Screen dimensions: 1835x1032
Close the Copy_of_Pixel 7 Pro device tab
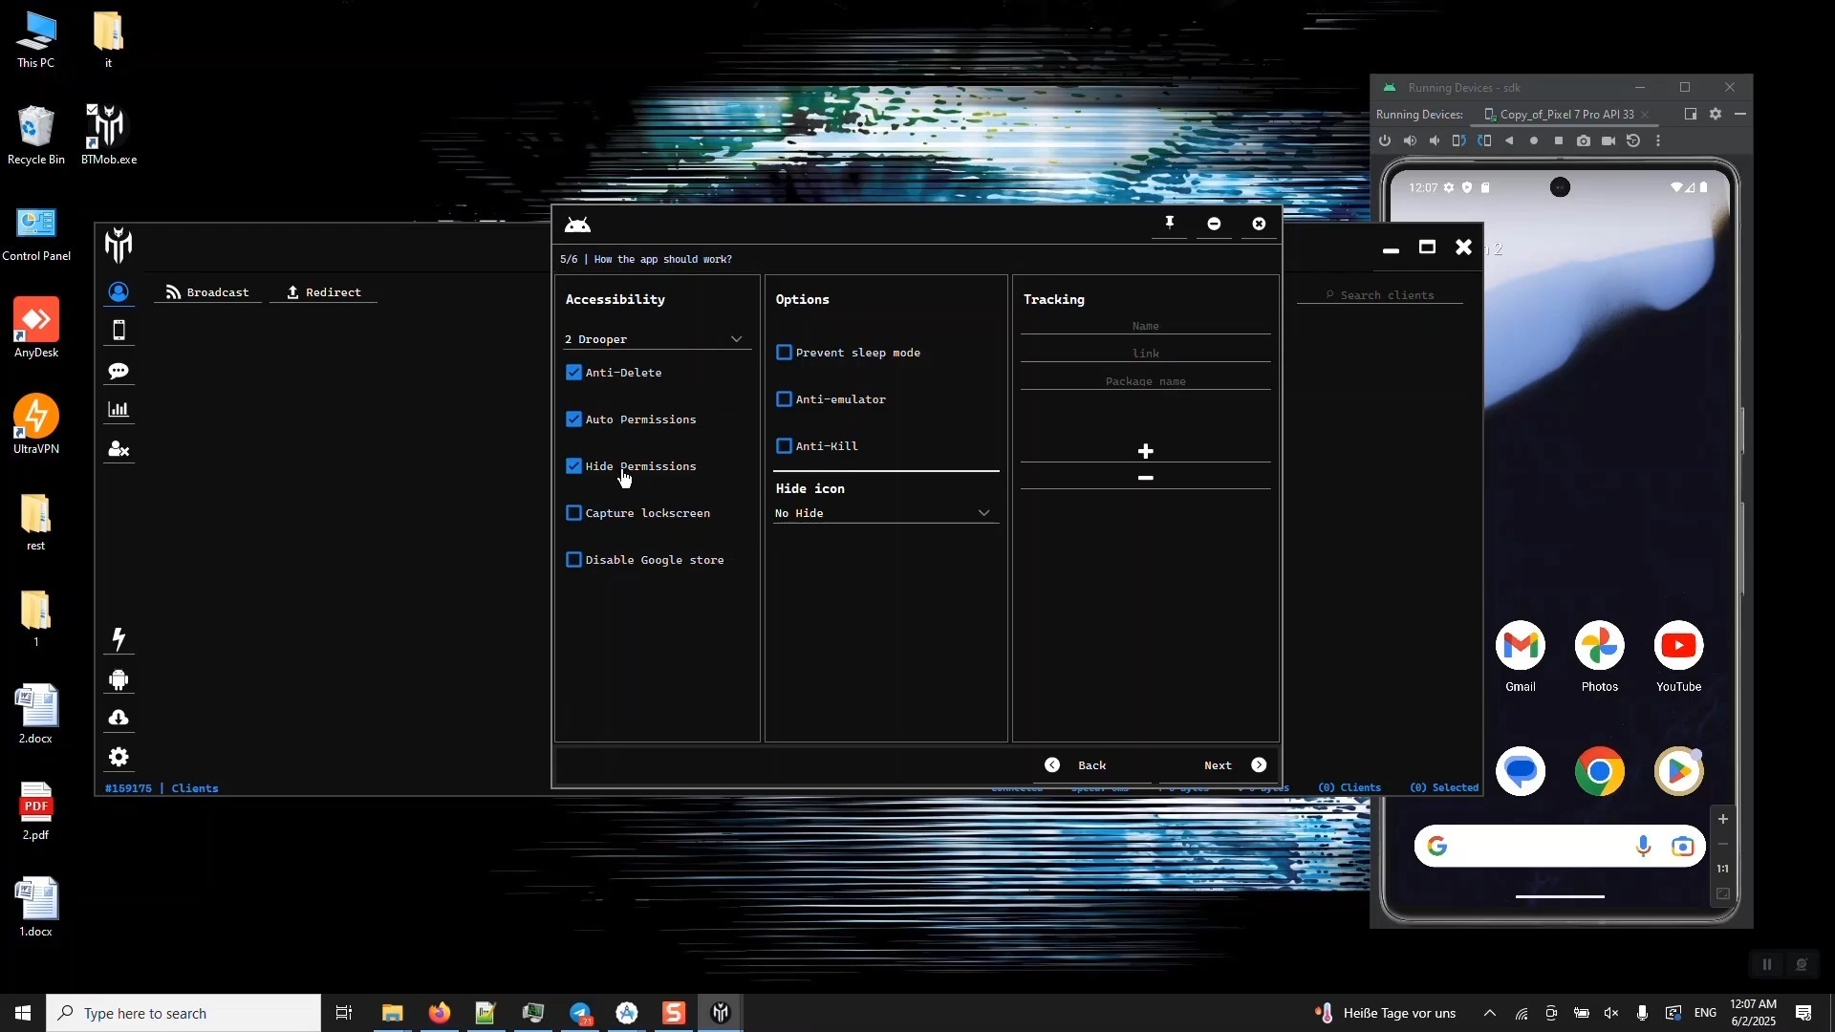pos(1645,115)
